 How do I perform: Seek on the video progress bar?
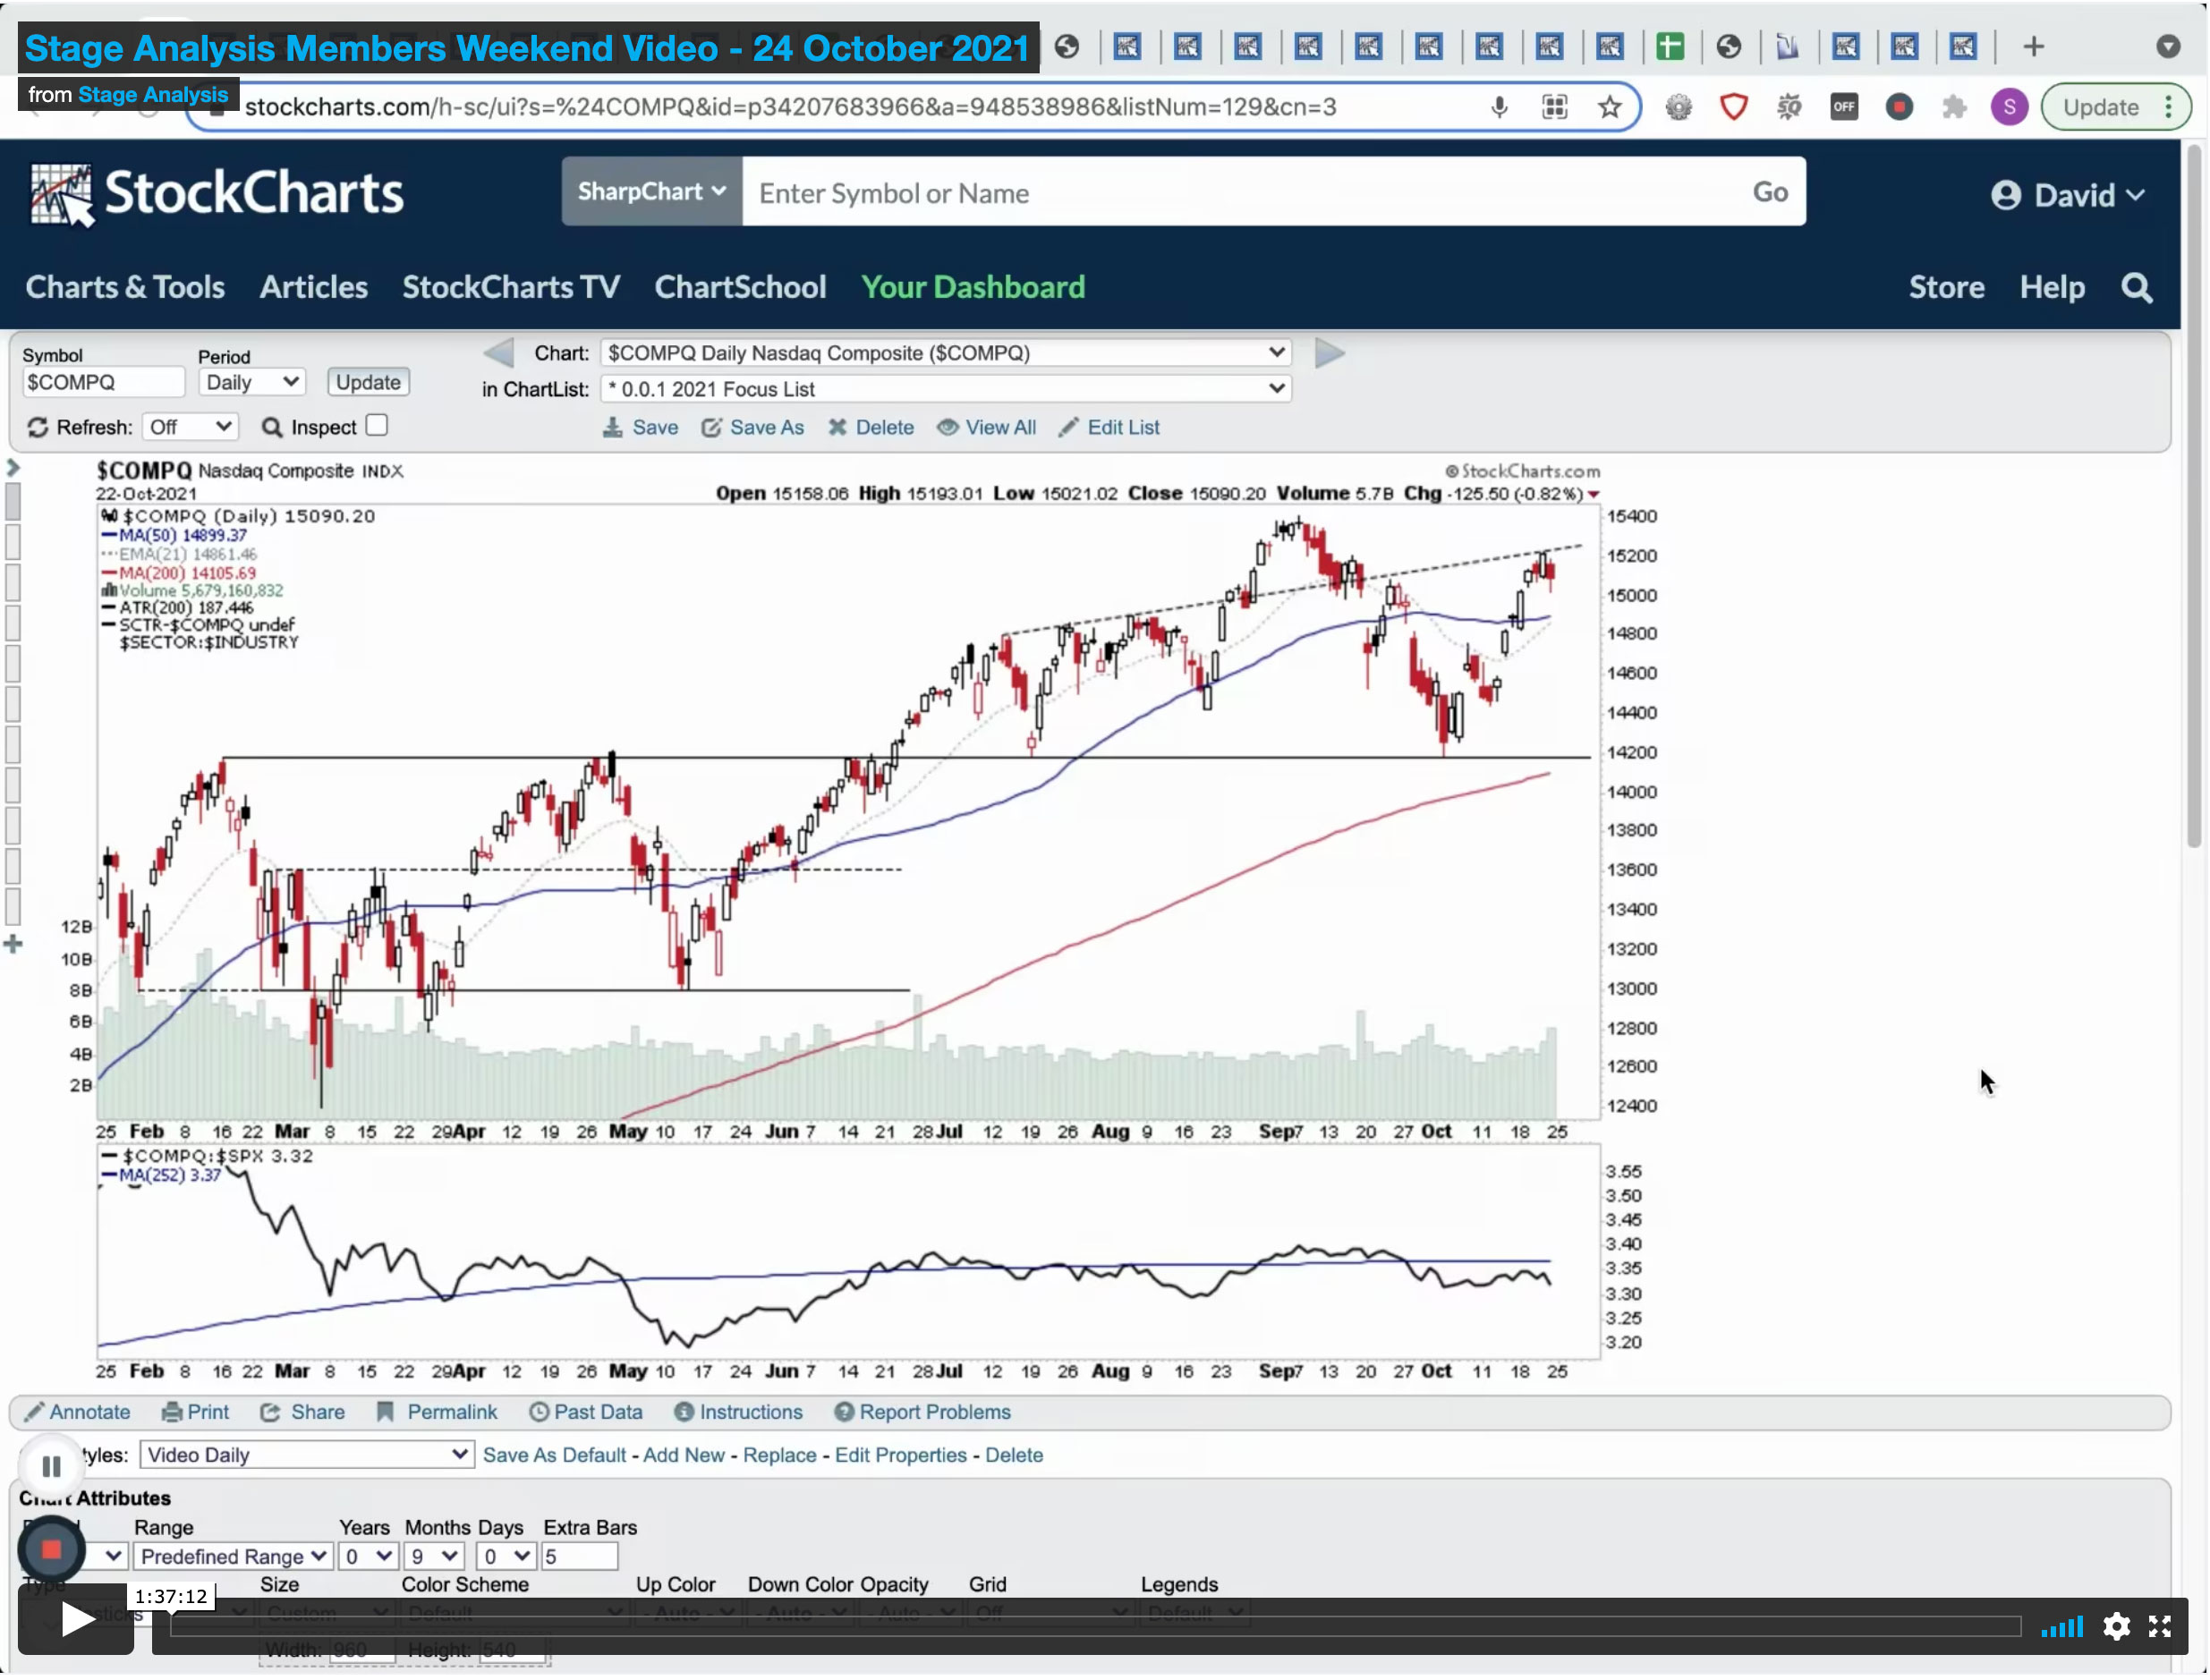pos(1095,1626)
